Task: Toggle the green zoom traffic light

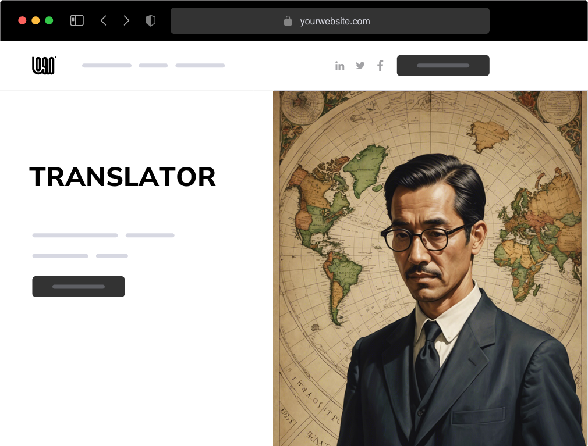Action: (x=50, y=19)
